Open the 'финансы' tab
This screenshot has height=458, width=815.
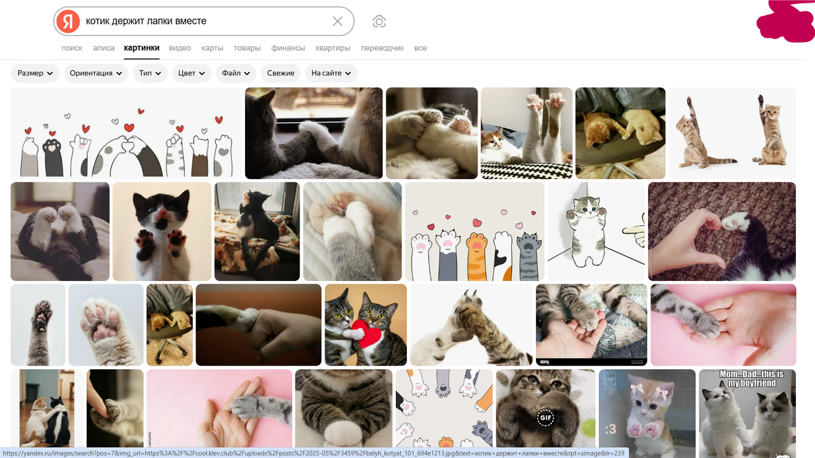pos(288,48)
